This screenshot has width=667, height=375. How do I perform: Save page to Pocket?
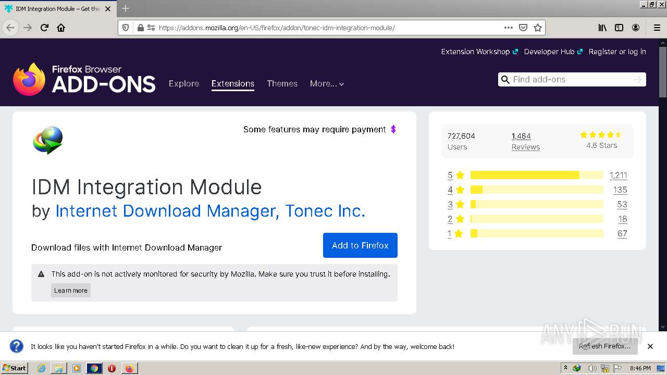pyautogui.click(x=523, y=28)
